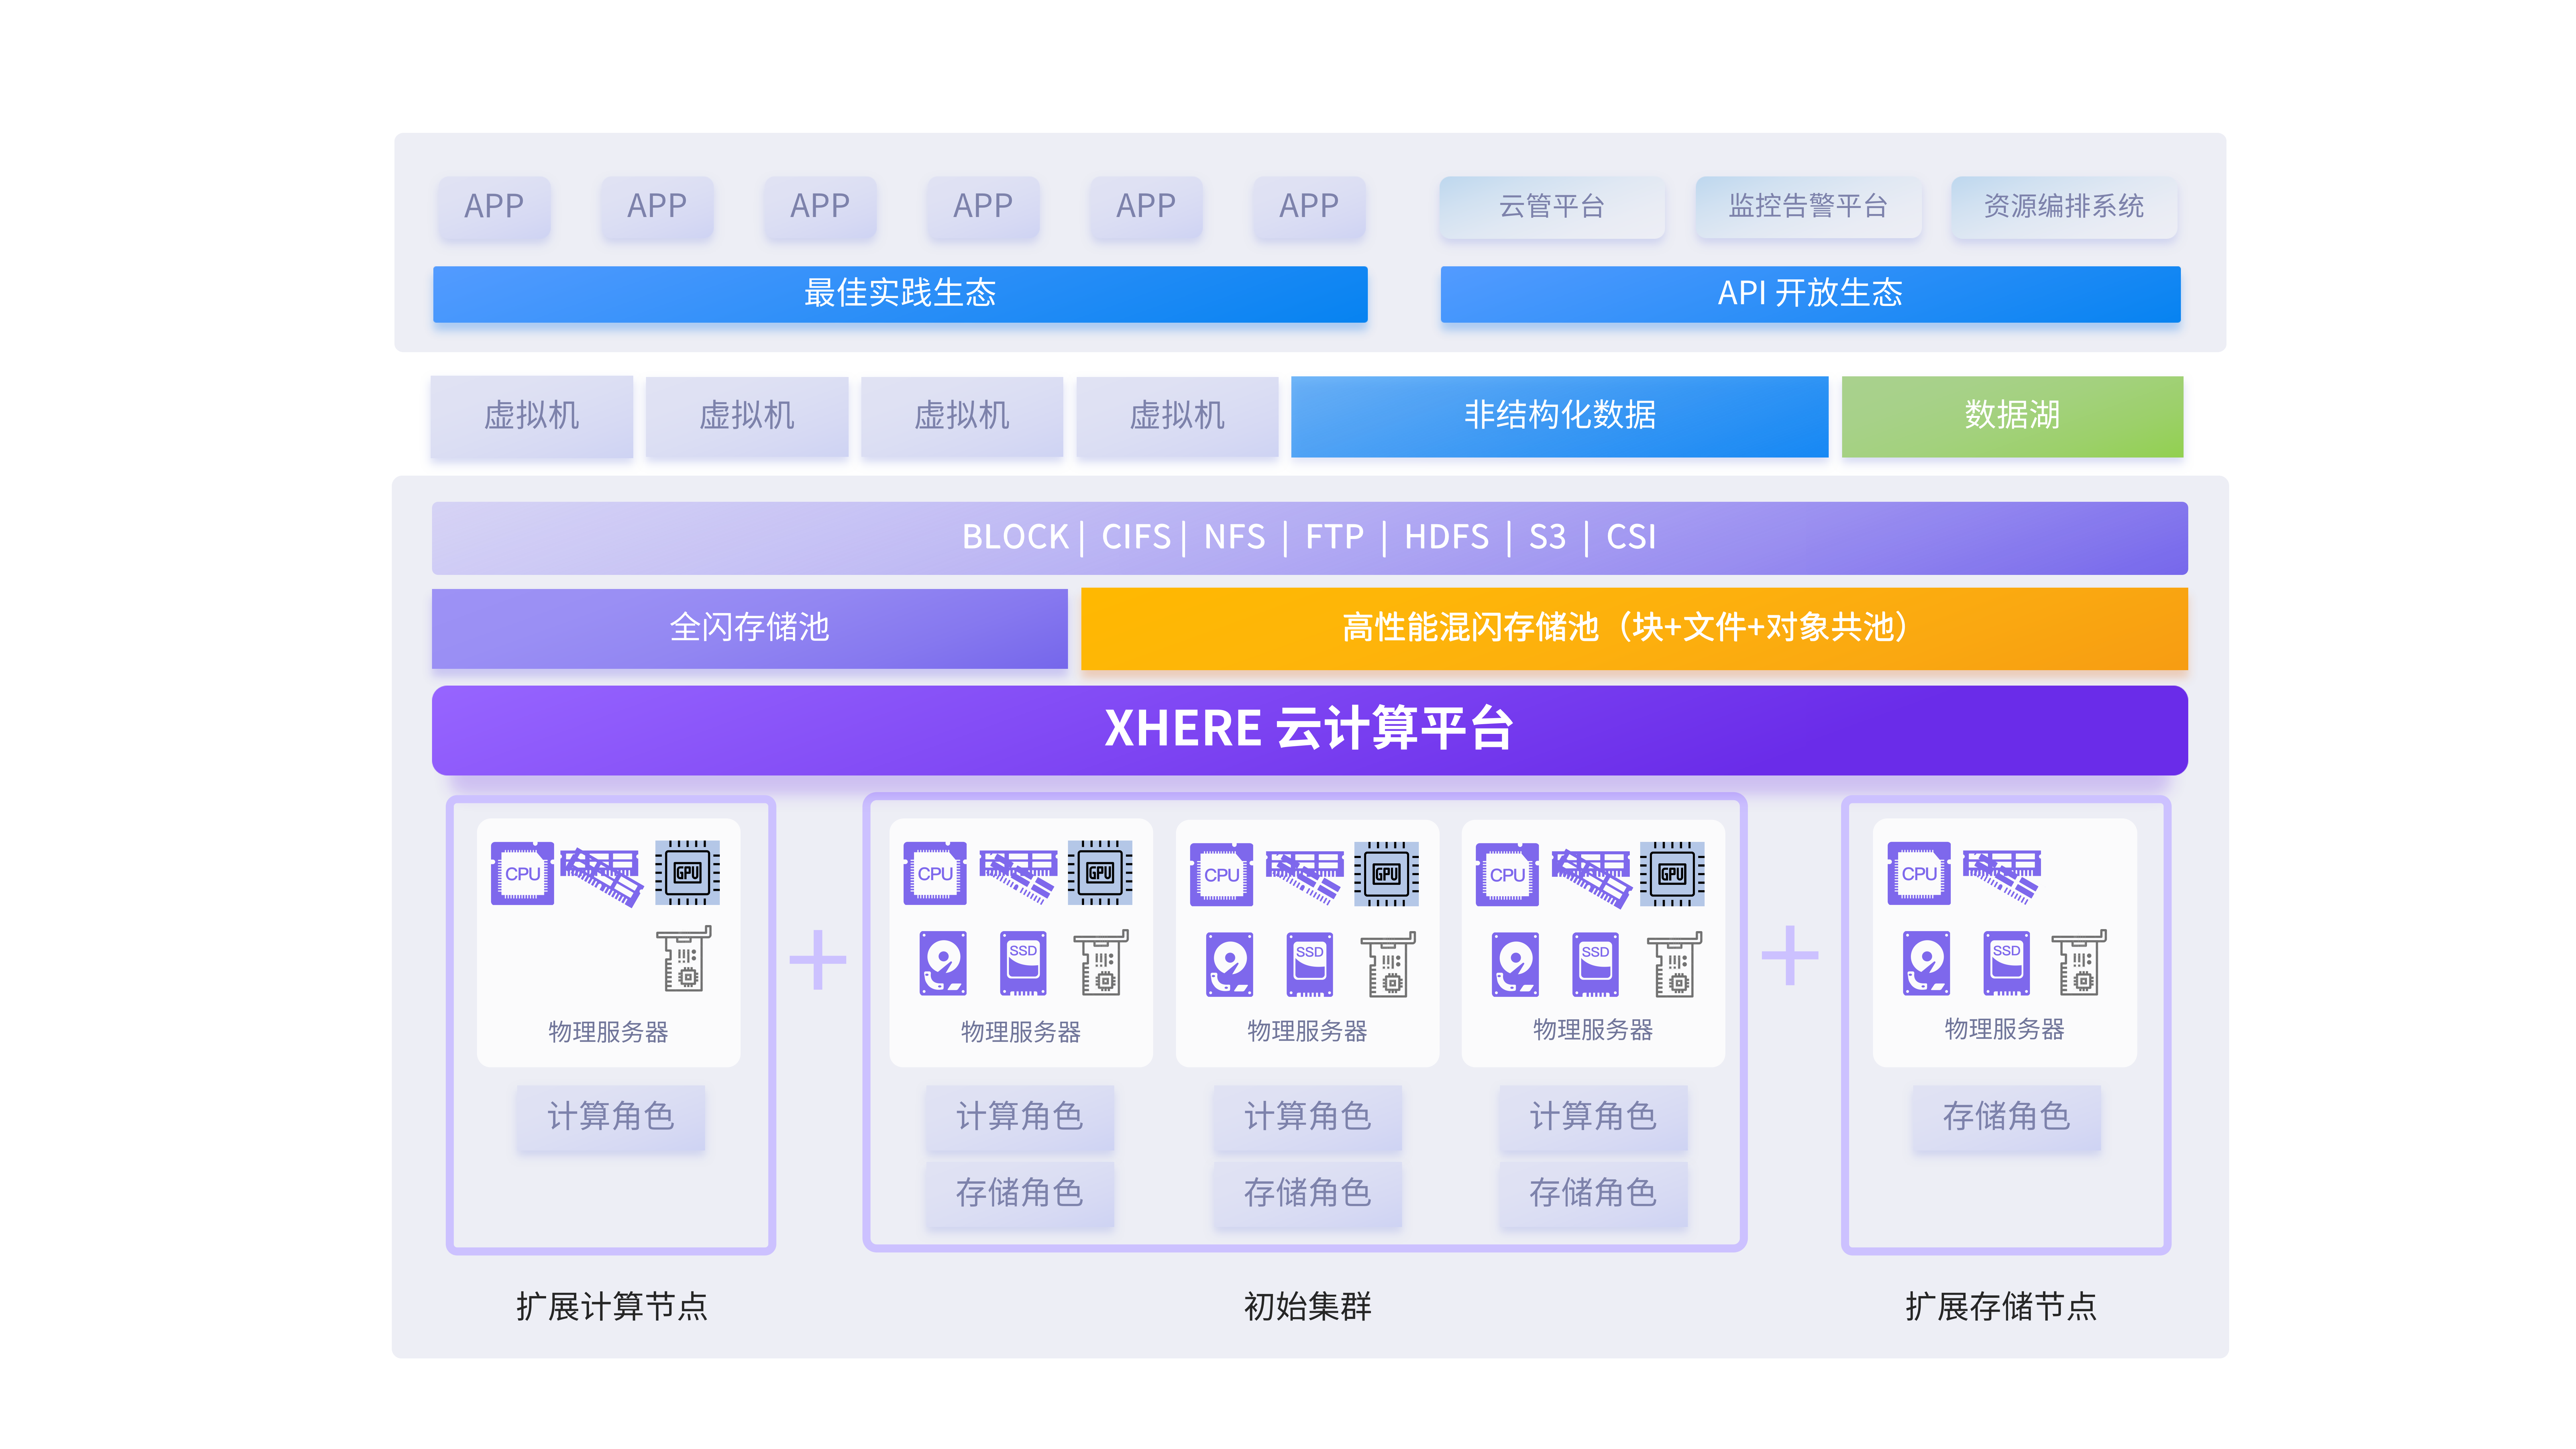Choose GPU icon of last 初始集群 server
The image size is (2576, 1449).
tap(1672, 874)
